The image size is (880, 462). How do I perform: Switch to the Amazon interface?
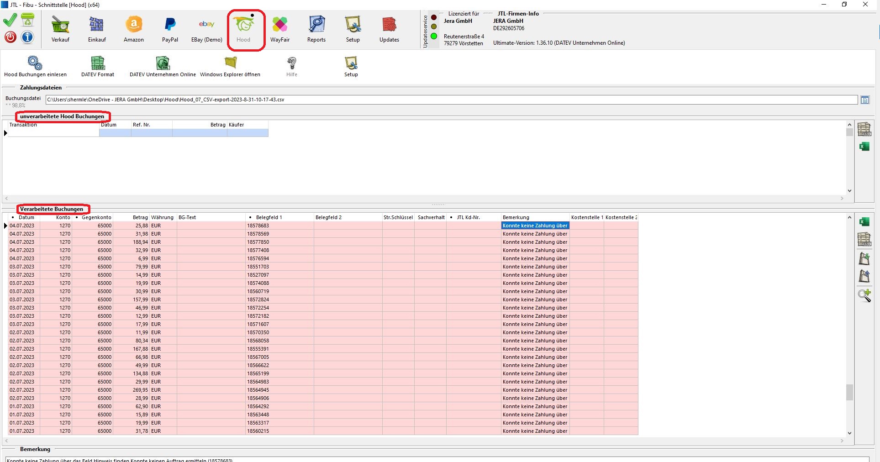click(134, 29)
